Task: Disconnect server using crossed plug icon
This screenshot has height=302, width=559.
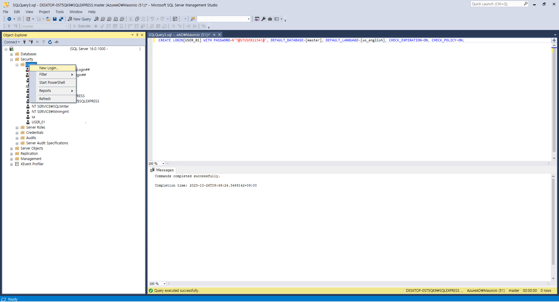Action: 31,42
